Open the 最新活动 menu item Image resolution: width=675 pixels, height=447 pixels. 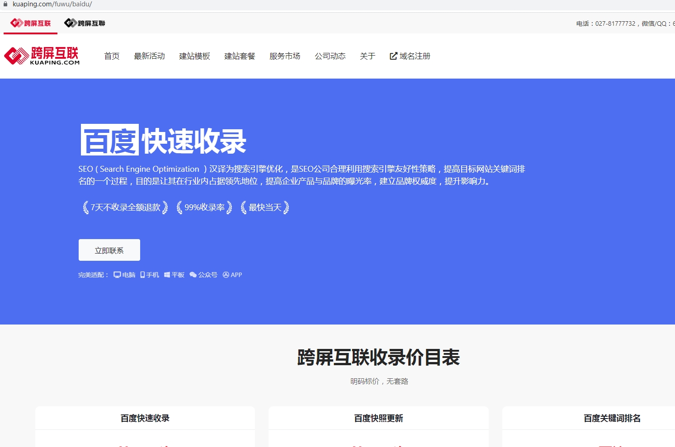pyautogui.click(x=149, y=56)
